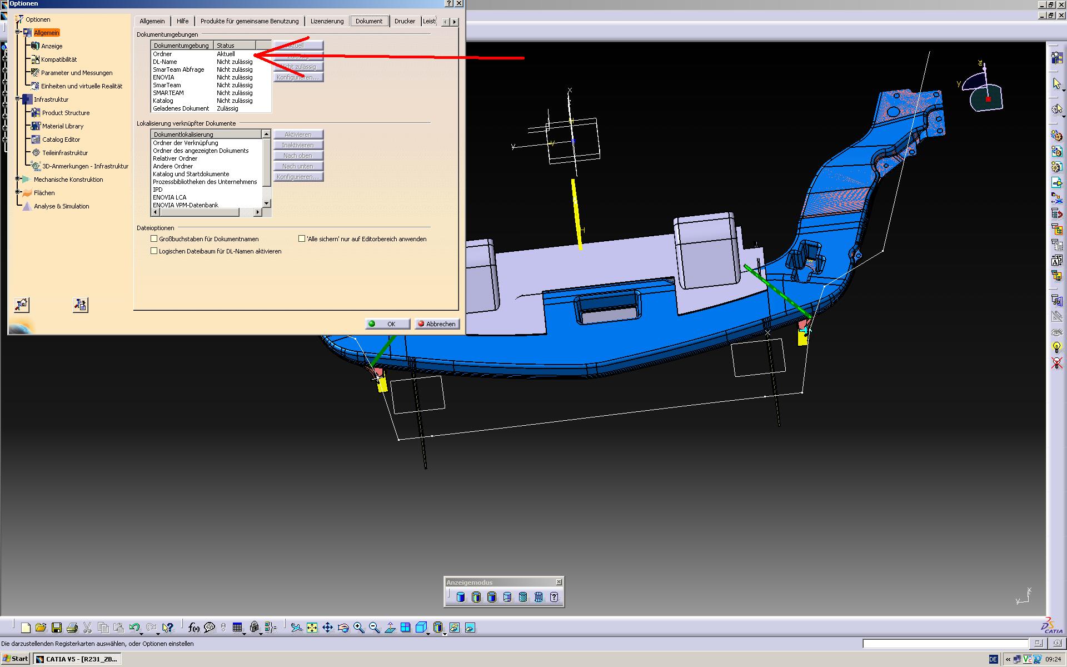
Task: Click the vertical scrollbar of Dokumentlokalisierung list
Action: click(x=266, y=169)
